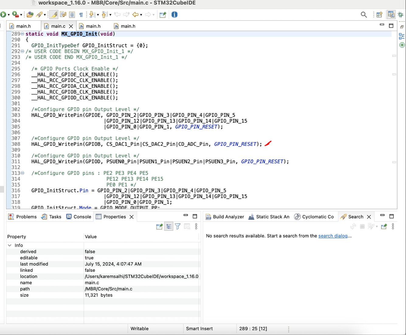Show whitespace characters with the pilcrow icon
The height and width of the screenshot is (335, 406).
(81, 14)
